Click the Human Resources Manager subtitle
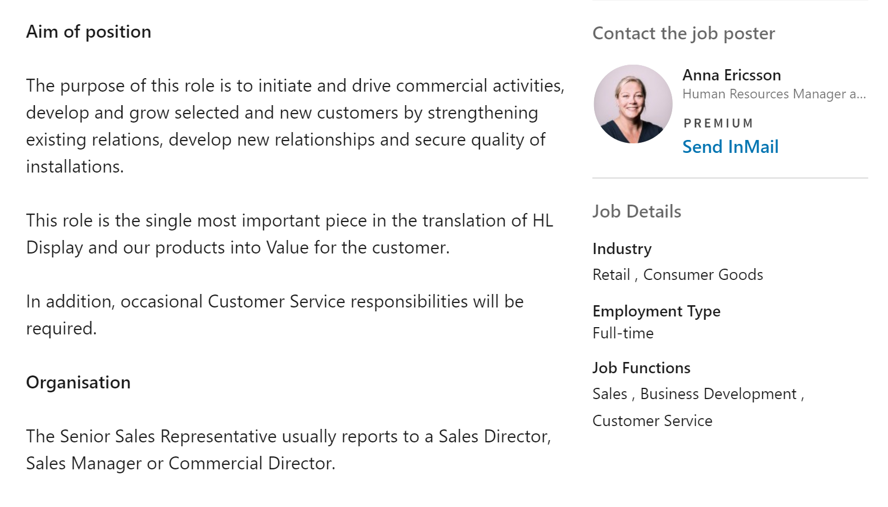 [774, 94]
